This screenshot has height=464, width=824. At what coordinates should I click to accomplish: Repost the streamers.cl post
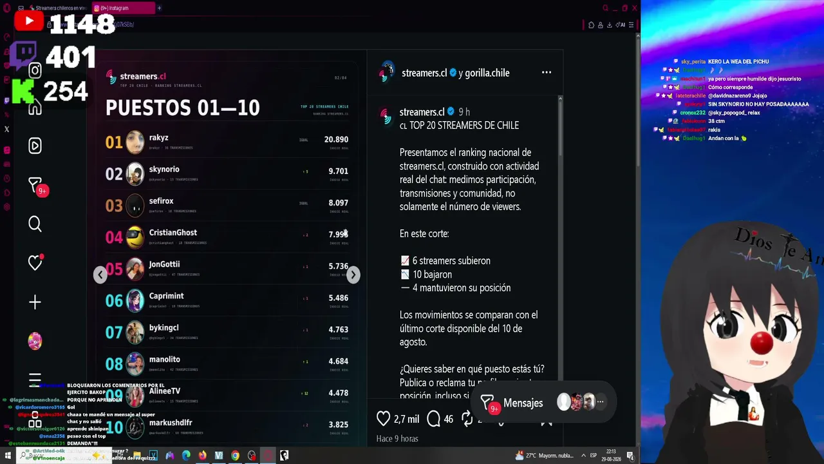point(467,419)
